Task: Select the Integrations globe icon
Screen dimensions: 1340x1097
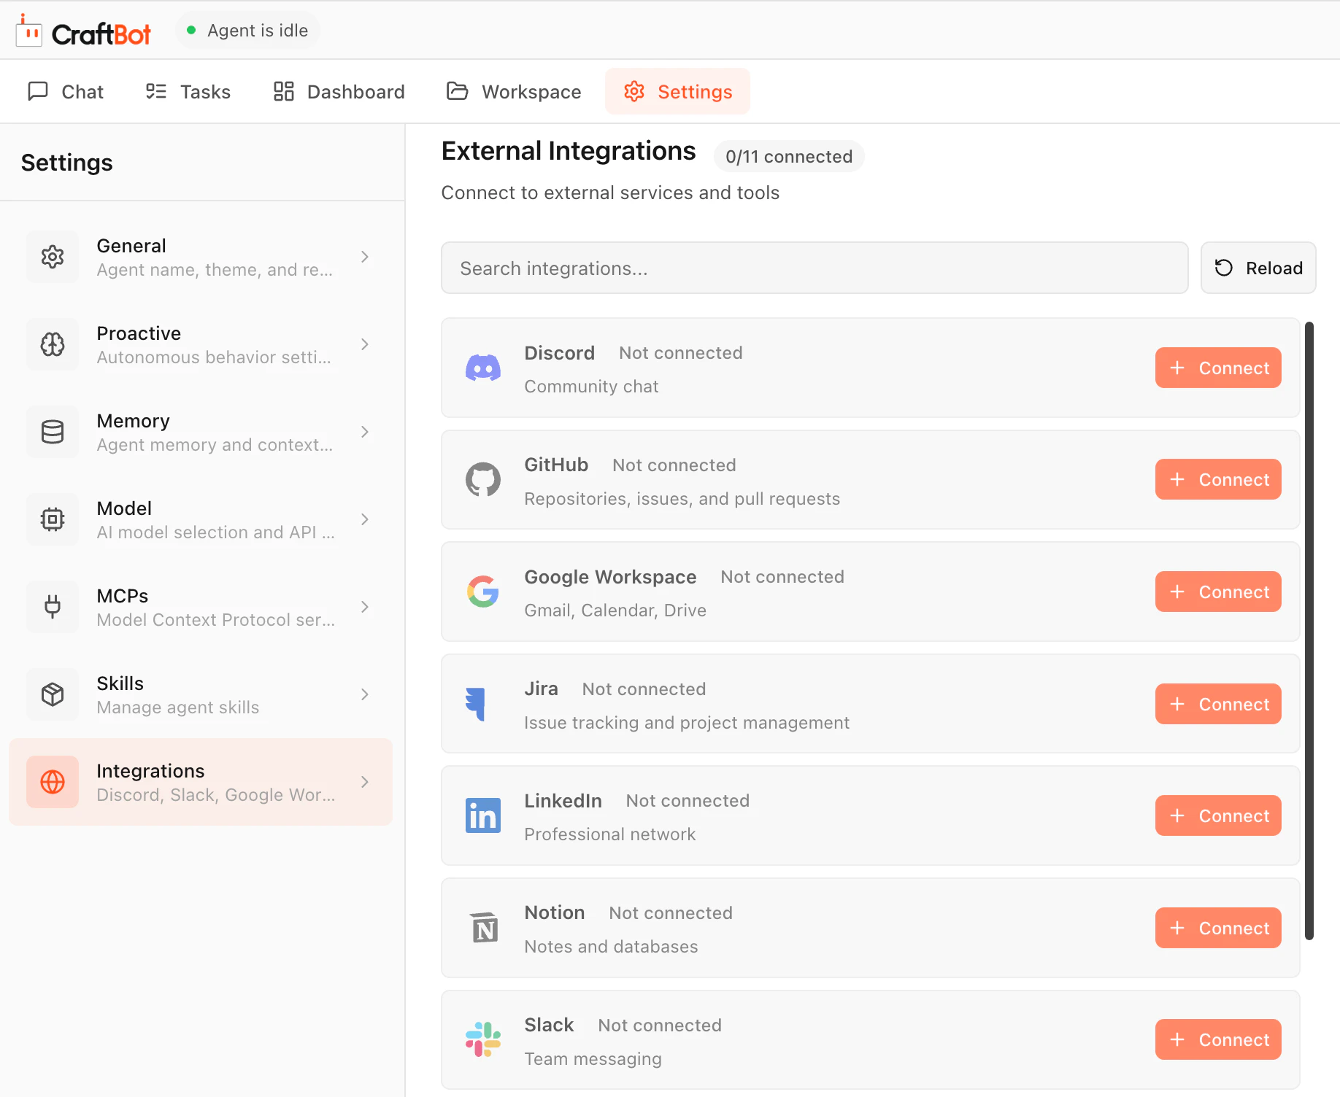Action: pos(53,782)
